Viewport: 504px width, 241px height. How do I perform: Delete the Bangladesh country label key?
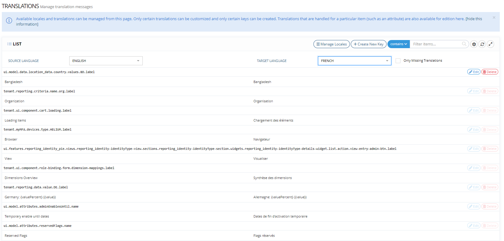pyautogui.click(x=490, y=72)
